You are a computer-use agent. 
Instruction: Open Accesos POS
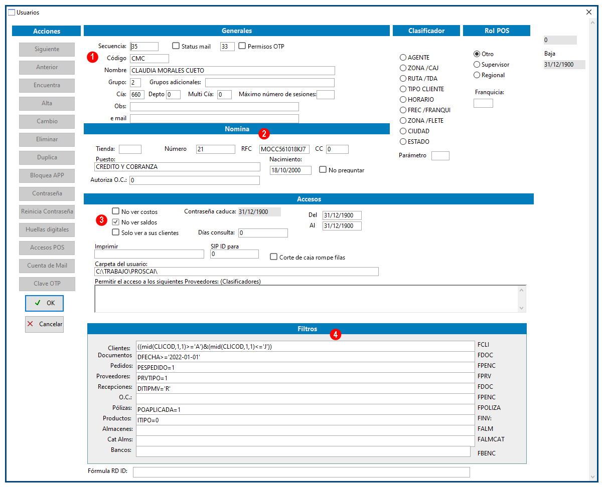(x=47, y=248)
